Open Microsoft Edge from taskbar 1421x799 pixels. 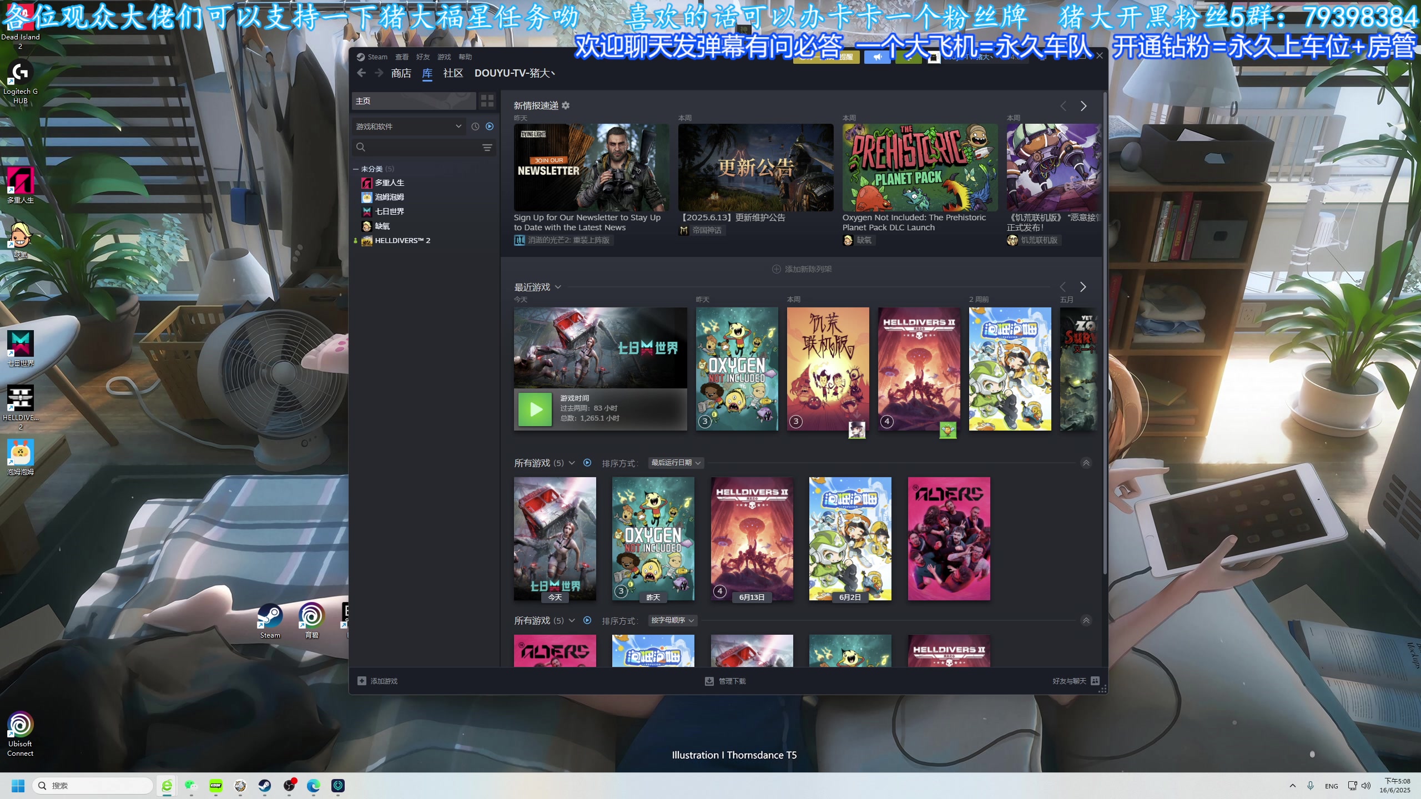(313, 786)
